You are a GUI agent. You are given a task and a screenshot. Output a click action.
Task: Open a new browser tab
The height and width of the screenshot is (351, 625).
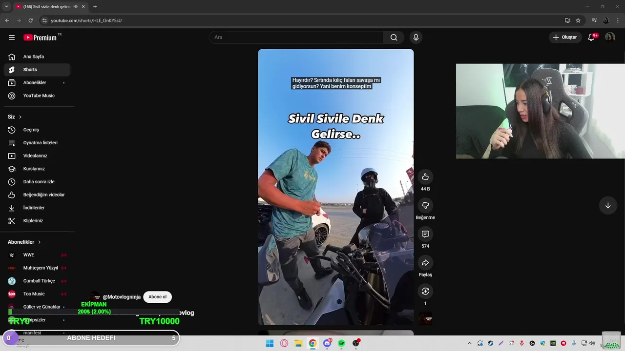(95, 7)
